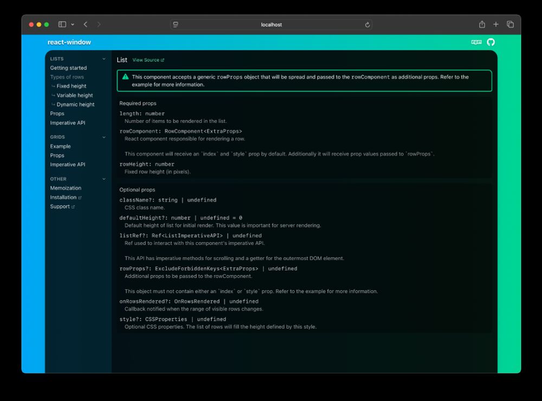Click the 'CSS class name.' description
The width and height of the screenshot is (542, 401).
pos(145,208)
